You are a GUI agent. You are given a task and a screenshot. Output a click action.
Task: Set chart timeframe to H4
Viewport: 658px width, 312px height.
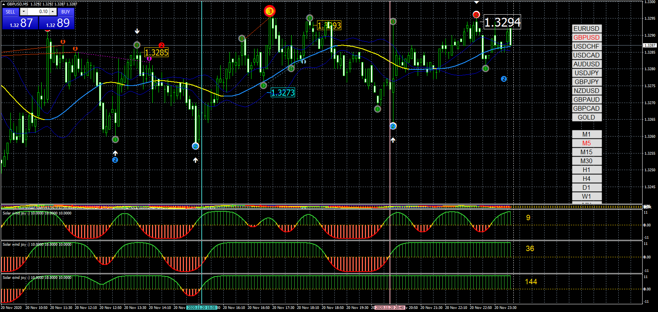coord(586,179)
